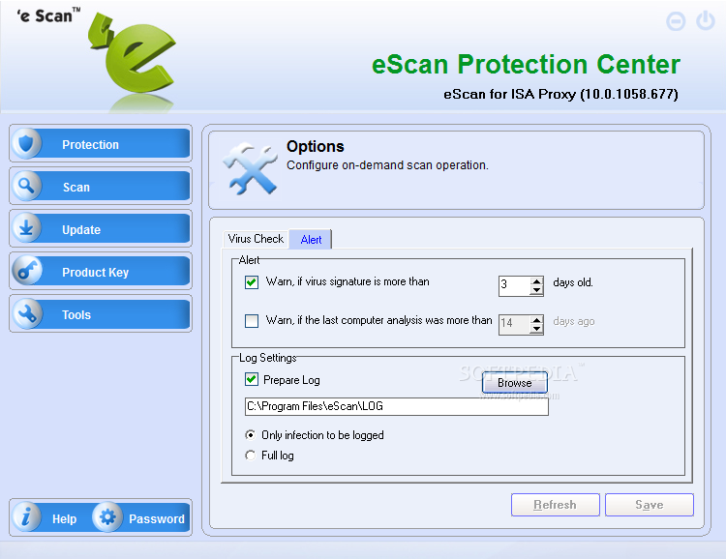The width and height of the screenshot is (726, 559).
Task: Switch to the Virus Check tab
Action: point(256,239)
